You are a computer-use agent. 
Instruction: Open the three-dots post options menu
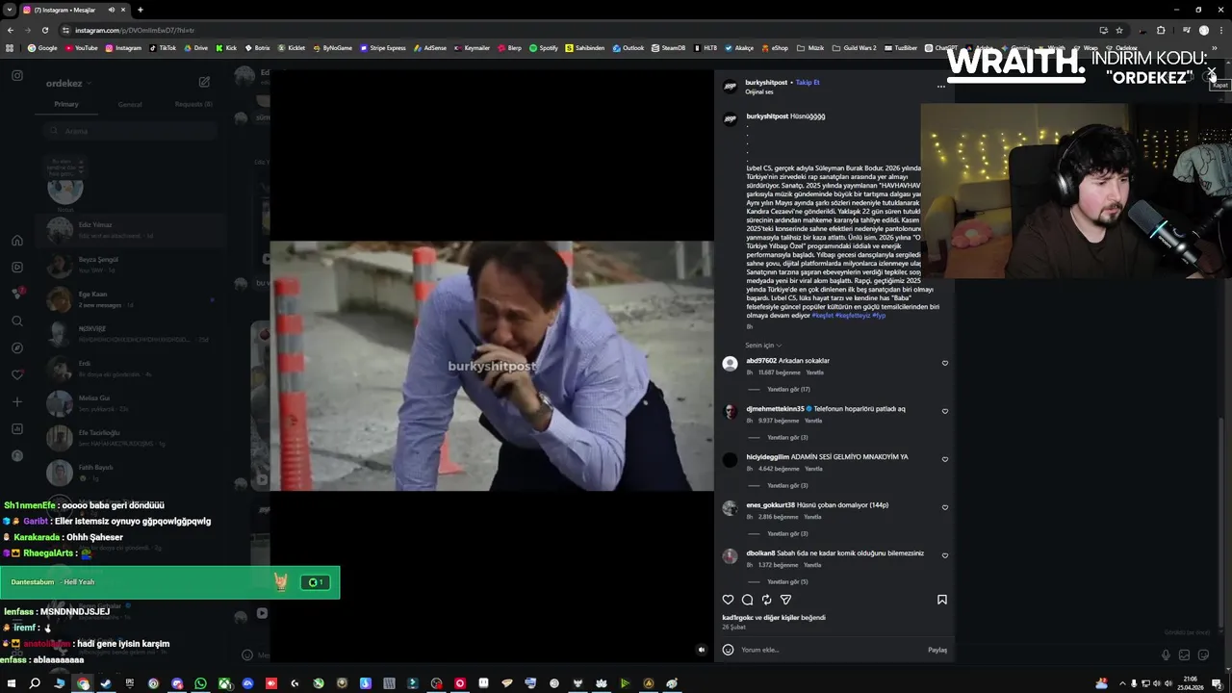coord(941,87)
